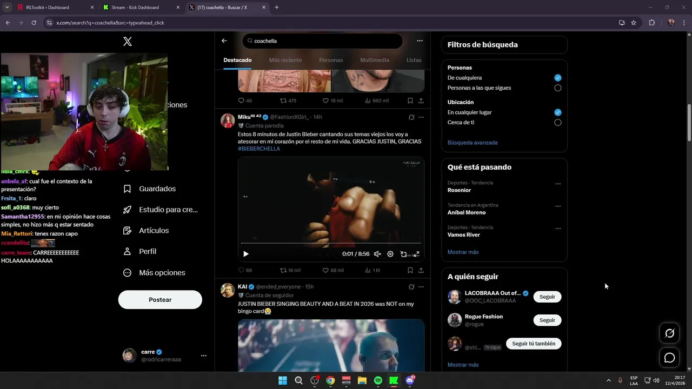Reload the page in Chrome
The image size is (692, 389).
pos(34,23)
